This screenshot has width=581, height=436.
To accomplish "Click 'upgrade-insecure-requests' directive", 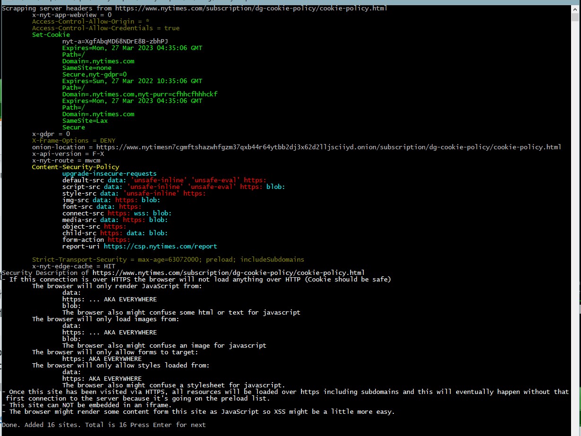I will point(110,173).
